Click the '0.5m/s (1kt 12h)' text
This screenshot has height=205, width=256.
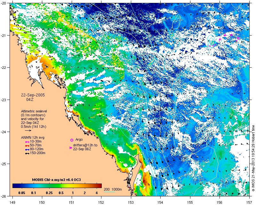pos(34,127)
